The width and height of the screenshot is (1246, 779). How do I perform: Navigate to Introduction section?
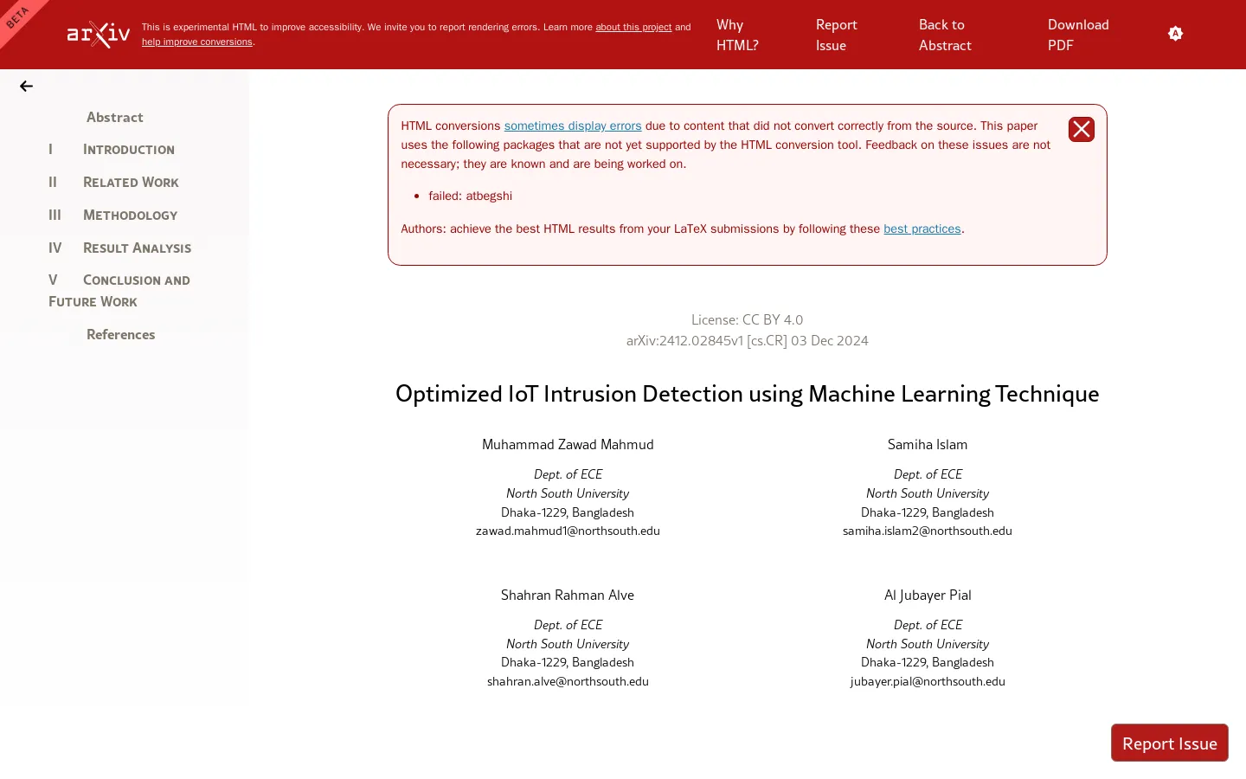pyautogui.click(x=128, y=150)
